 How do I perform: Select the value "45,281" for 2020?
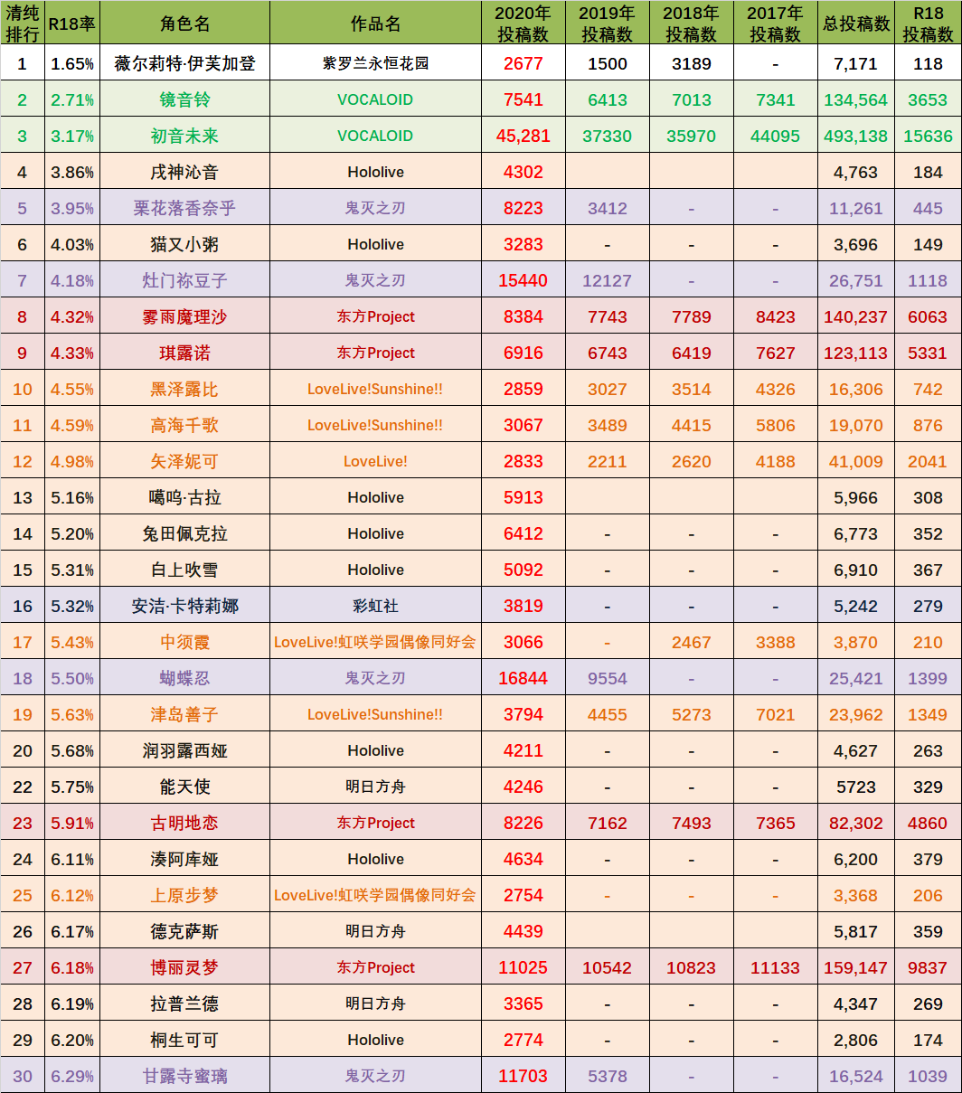[523, 136]
